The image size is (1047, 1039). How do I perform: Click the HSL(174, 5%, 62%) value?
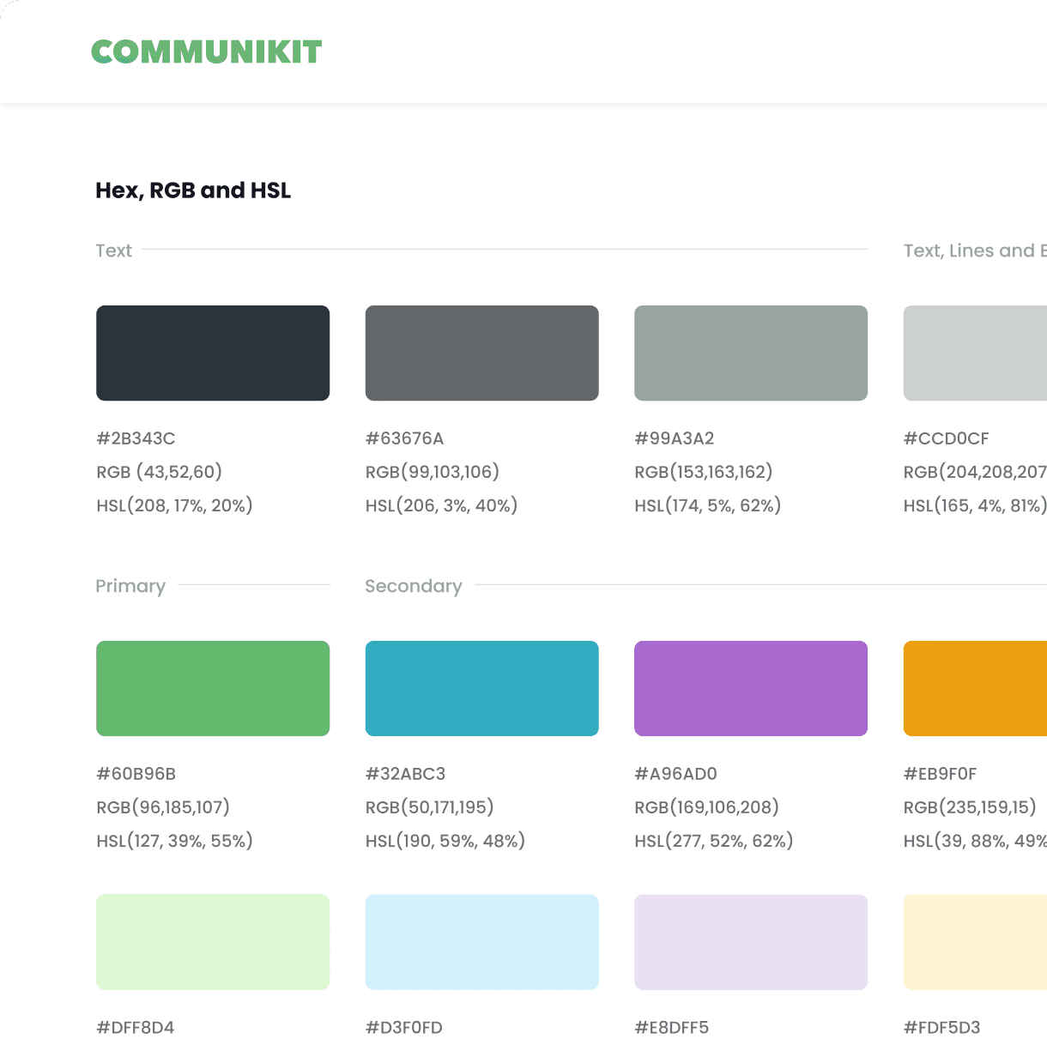pyautogui.click(x=708, y=505)
